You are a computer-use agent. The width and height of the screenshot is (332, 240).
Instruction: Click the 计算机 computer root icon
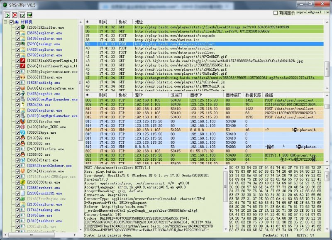tap(17, 22)
